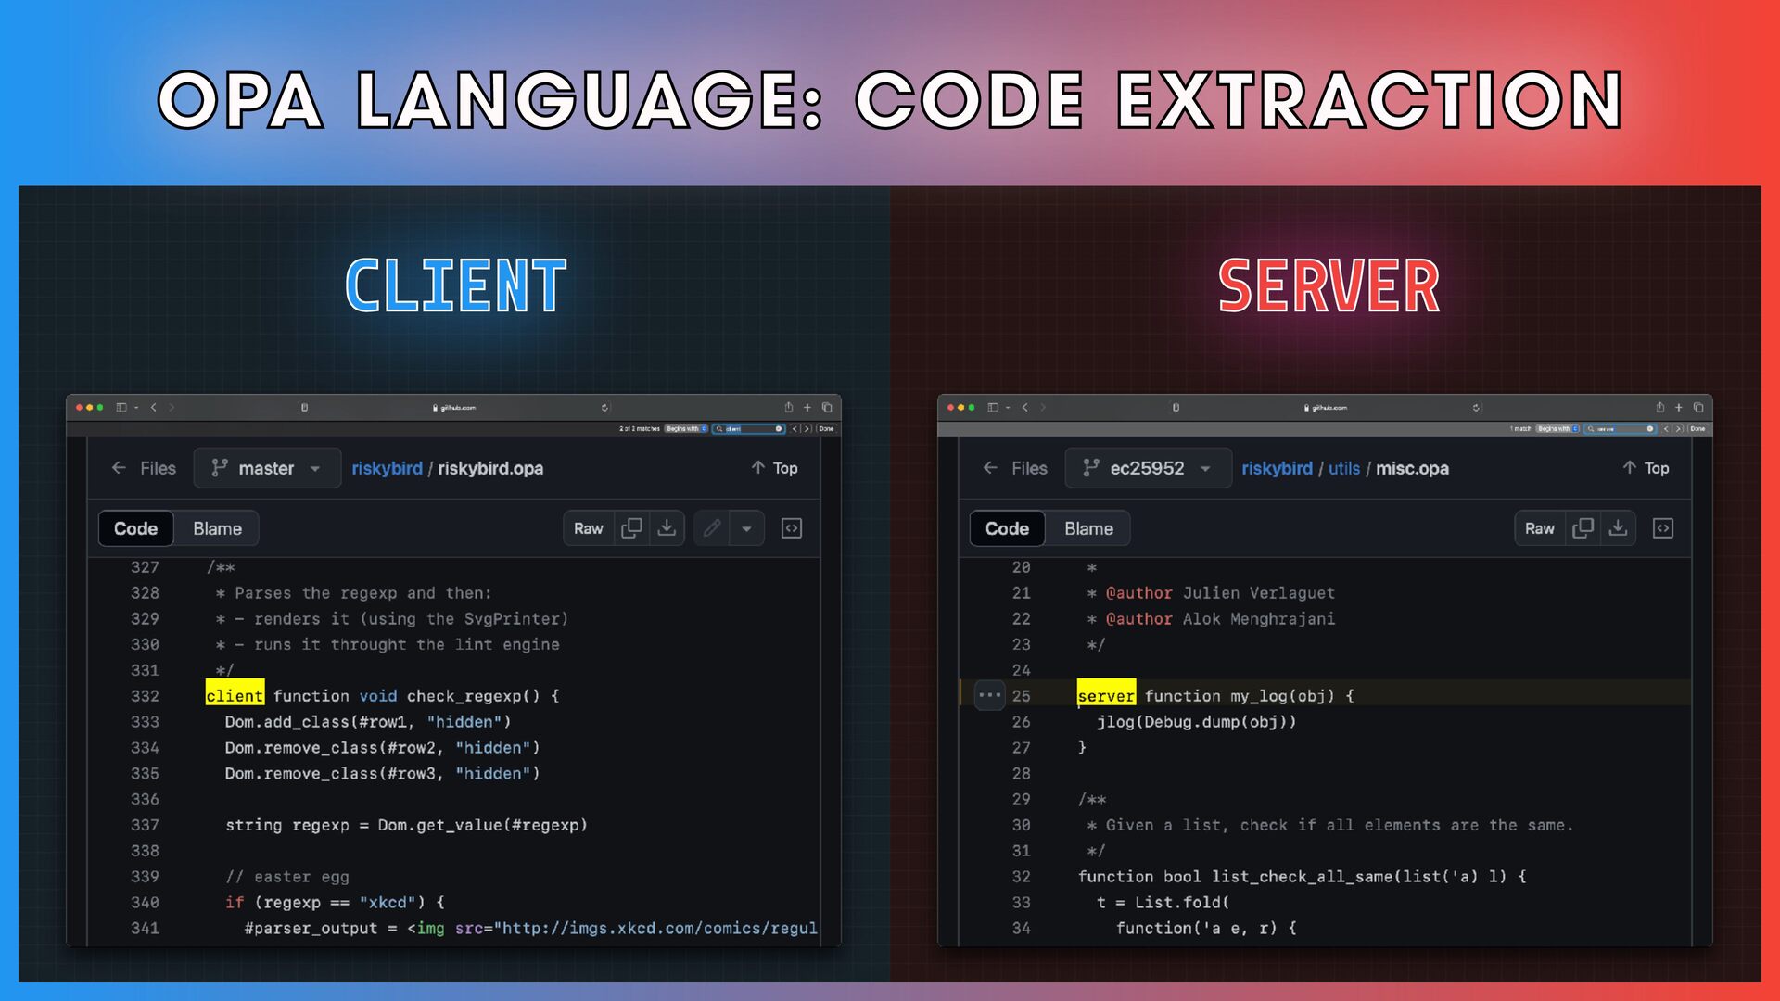Reload page in client browser window

(604, 407)
